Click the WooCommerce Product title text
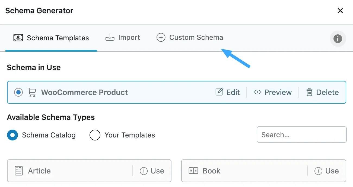The width and height of the screenshot is (353, 187). (84, 92)
